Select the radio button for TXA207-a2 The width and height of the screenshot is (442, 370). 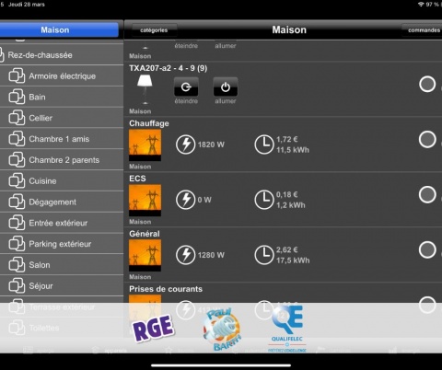427,84
